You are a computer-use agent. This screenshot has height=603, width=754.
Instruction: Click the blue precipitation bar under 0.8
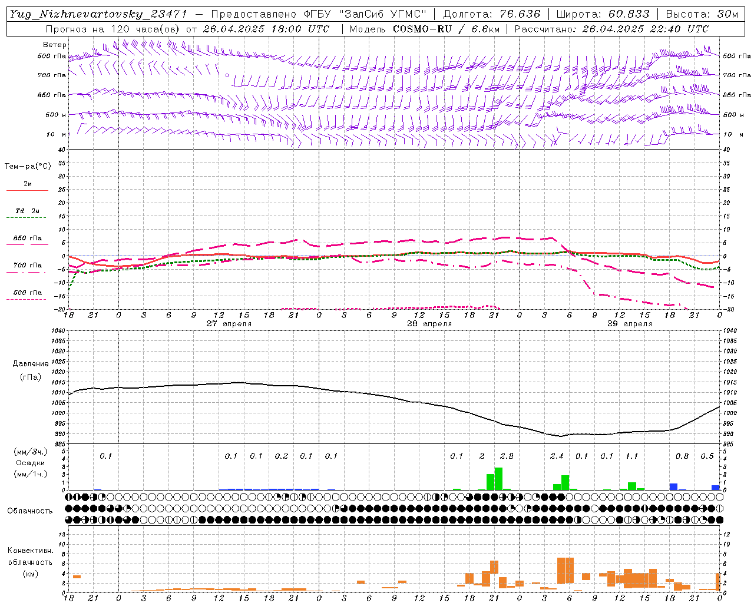point(673,487)
